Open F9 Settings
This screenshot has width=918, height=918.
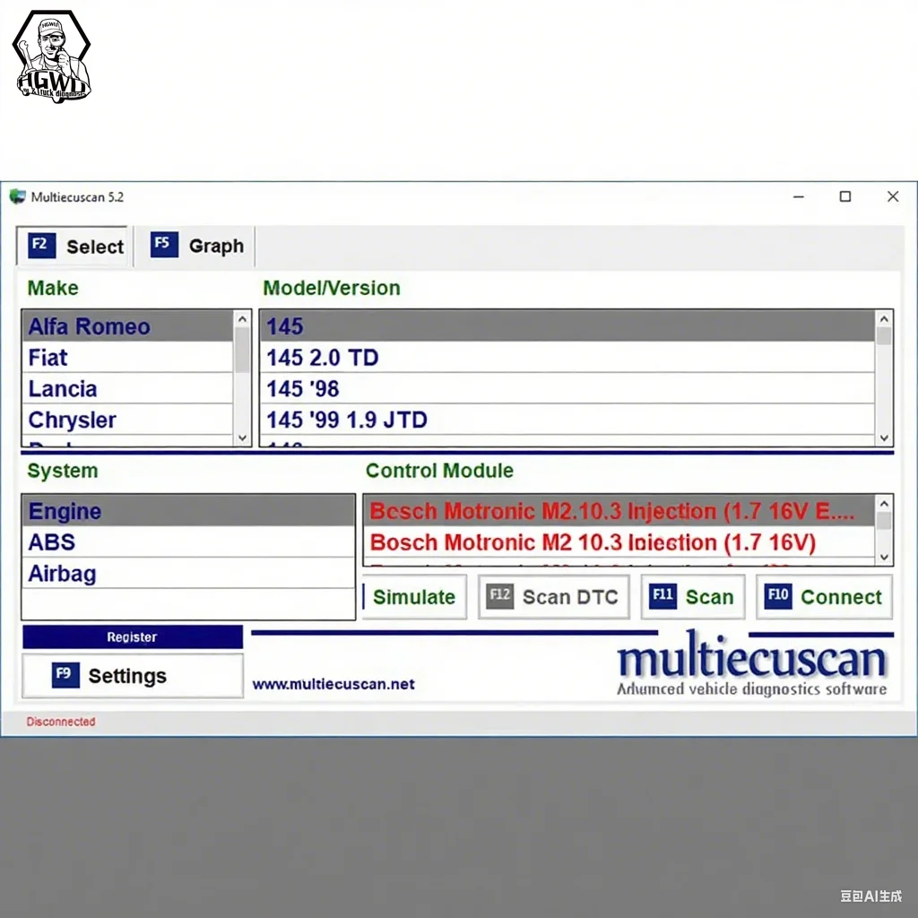click(133, 676)
